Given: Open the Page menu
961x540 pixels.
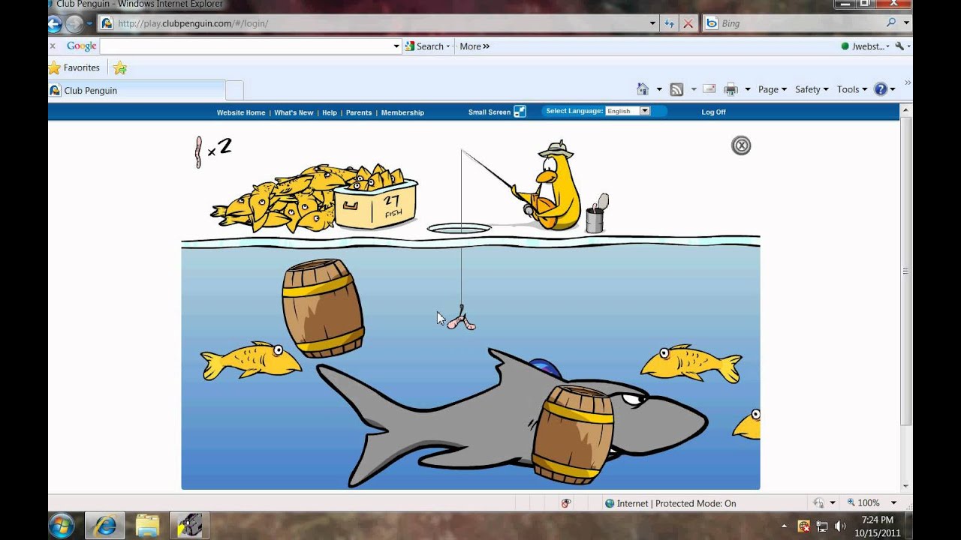Looking at the screenshot, I should pos(772,89).
